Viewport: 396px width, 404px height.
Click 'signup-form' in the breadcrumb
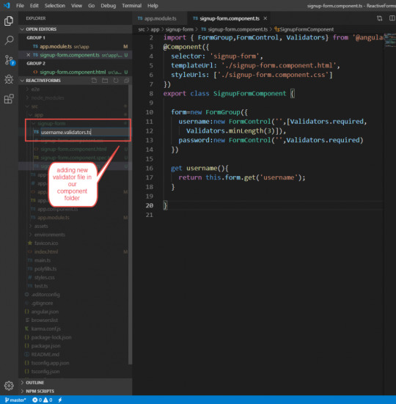[x=180, y=29]
